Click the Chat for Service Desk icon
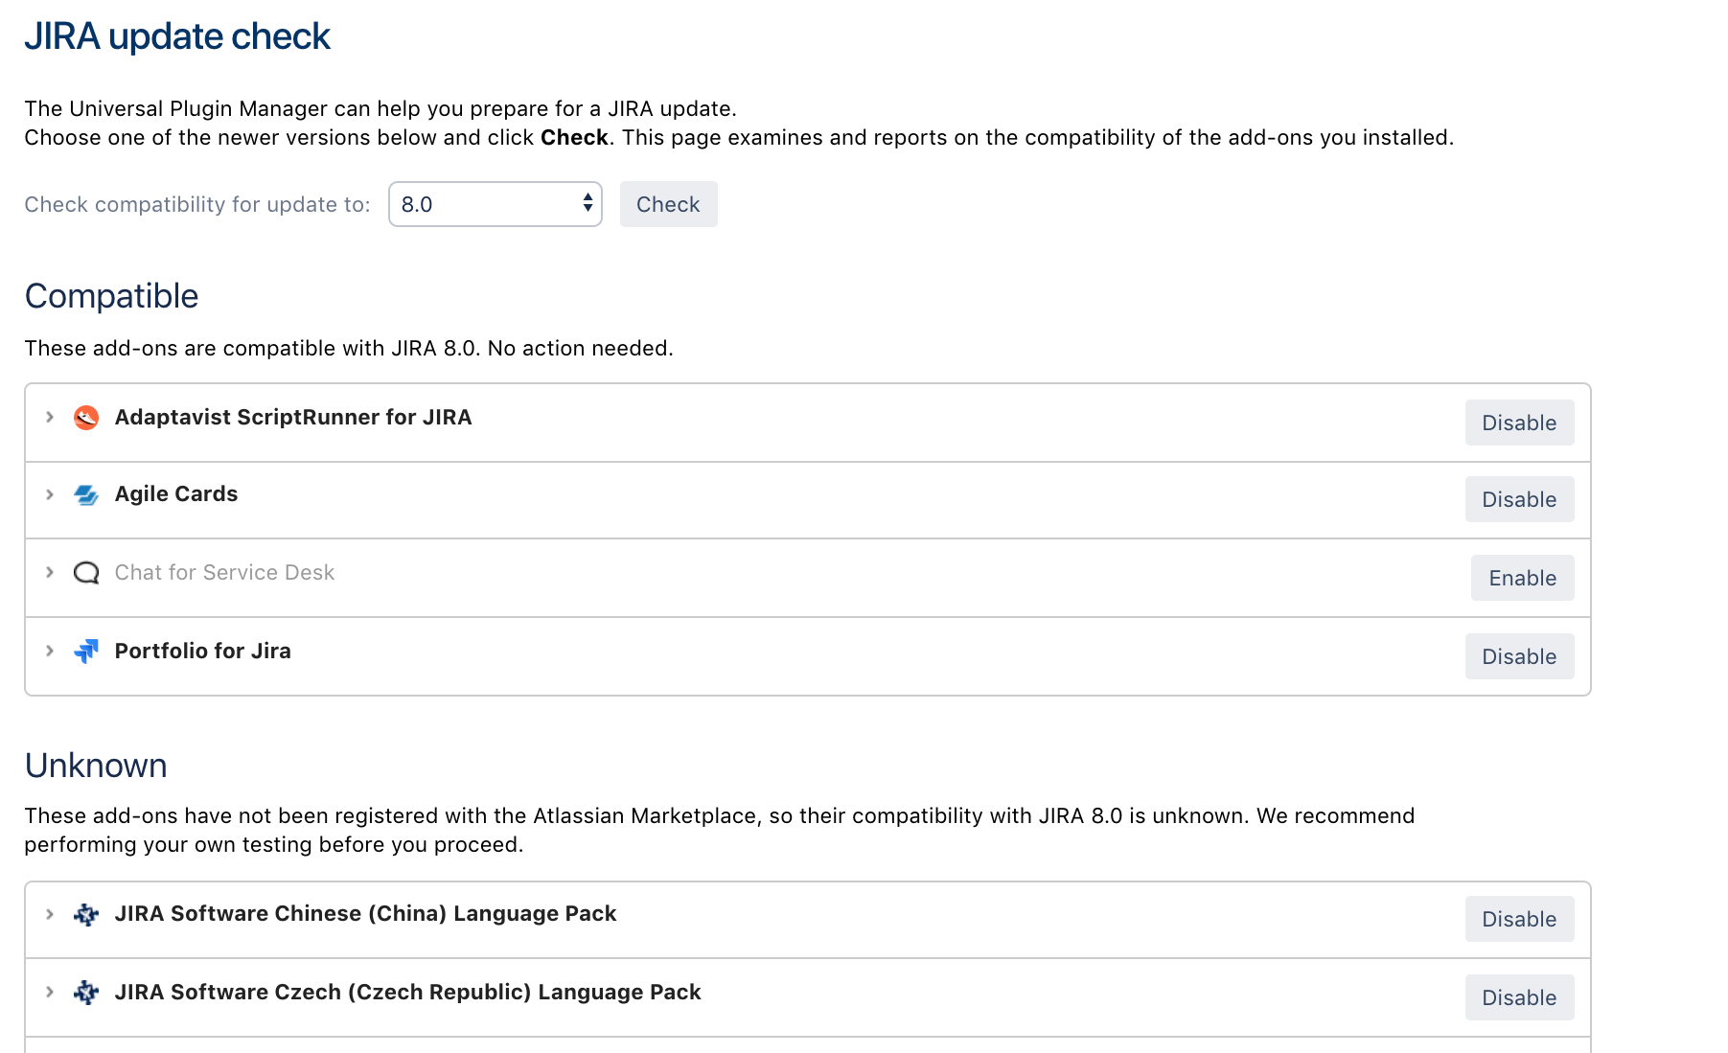The height and width of the screenshot is (1053, 1728). (86, 573)
